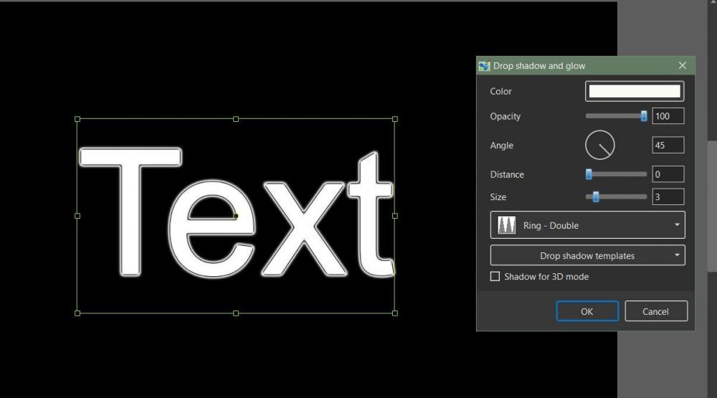Close the Drop shadow and glow dialog
The height and width of the screenshot is (398, 717).
[683, 65]
